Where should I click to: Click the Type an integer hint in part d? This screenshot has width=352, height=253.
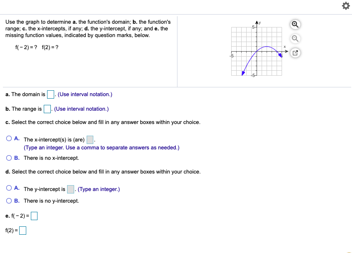click(x=99, y=189)
